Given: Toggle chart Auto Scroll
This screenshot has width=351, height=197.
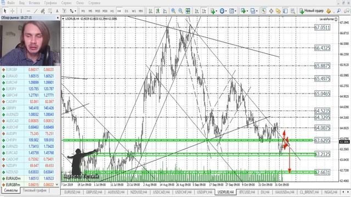Looking at the screenshot, I should point(197,11).
